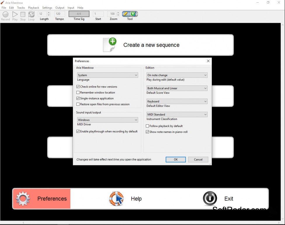Click the Preferences label in the bottom bar
The image size is (285, 225).
(x=52, y=199)
